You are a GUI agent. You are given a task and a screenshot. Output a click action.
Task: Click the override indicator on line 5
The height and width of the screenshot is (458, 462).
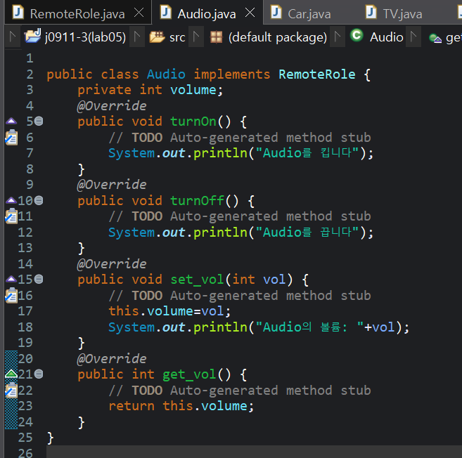(11, 121)
